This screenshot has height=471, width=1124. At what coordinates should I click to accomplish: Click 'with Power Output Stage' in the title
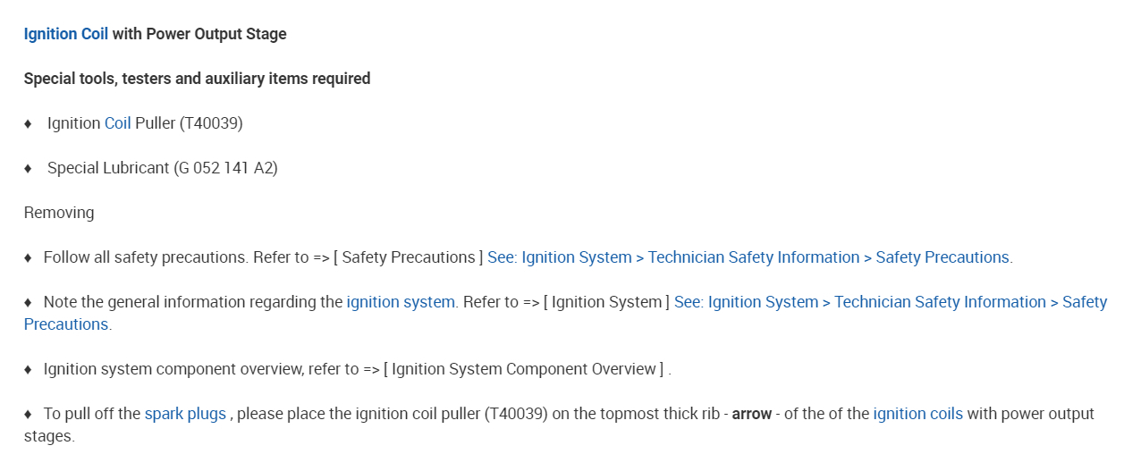pyautogui.click(x=199, y=34)
